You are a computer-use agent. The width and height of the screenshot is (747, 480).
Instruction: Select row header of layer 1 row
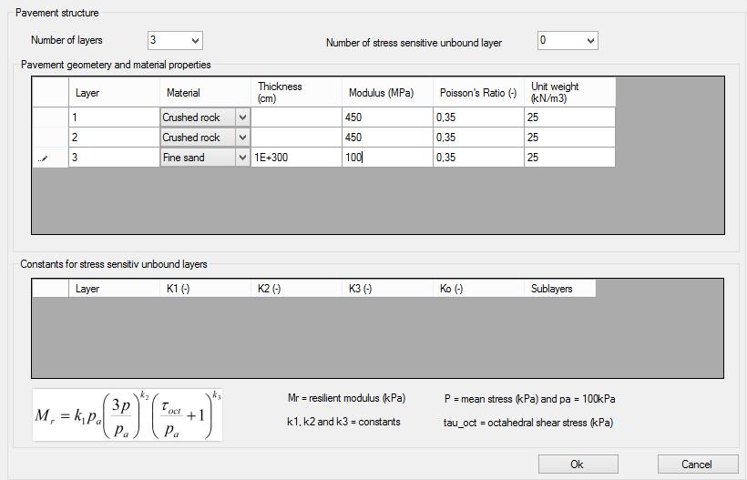point(50,117)
